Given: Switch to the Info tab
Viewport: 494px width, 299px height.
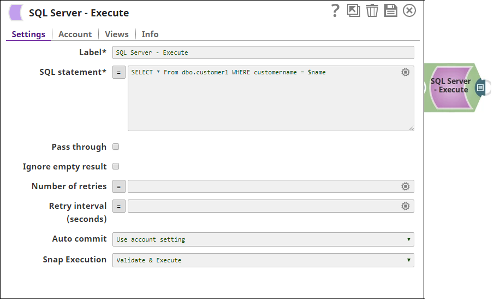Looking at the screenshot, I should [x=150, y=34].
